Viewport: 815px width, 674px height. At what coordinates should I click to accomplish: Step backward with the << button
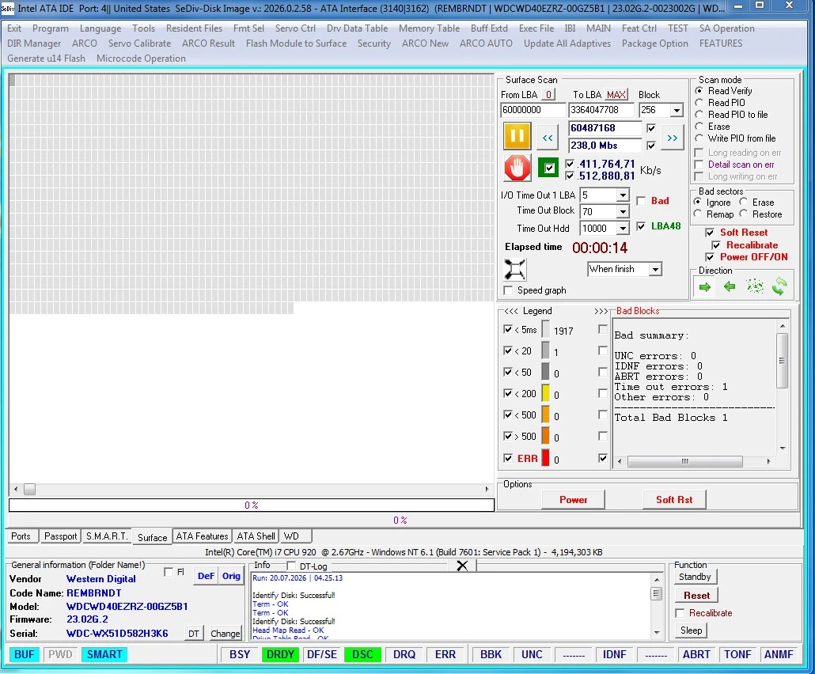click(548, 138)
